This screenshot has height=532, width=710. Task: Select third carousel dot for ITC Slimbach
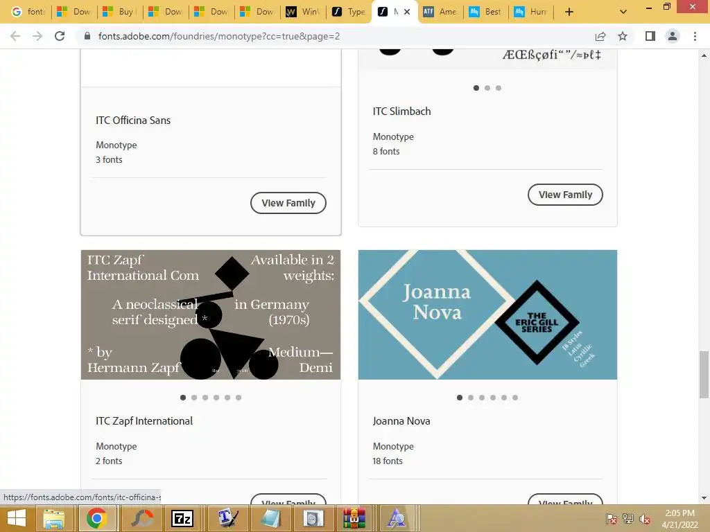click(498, 88)
